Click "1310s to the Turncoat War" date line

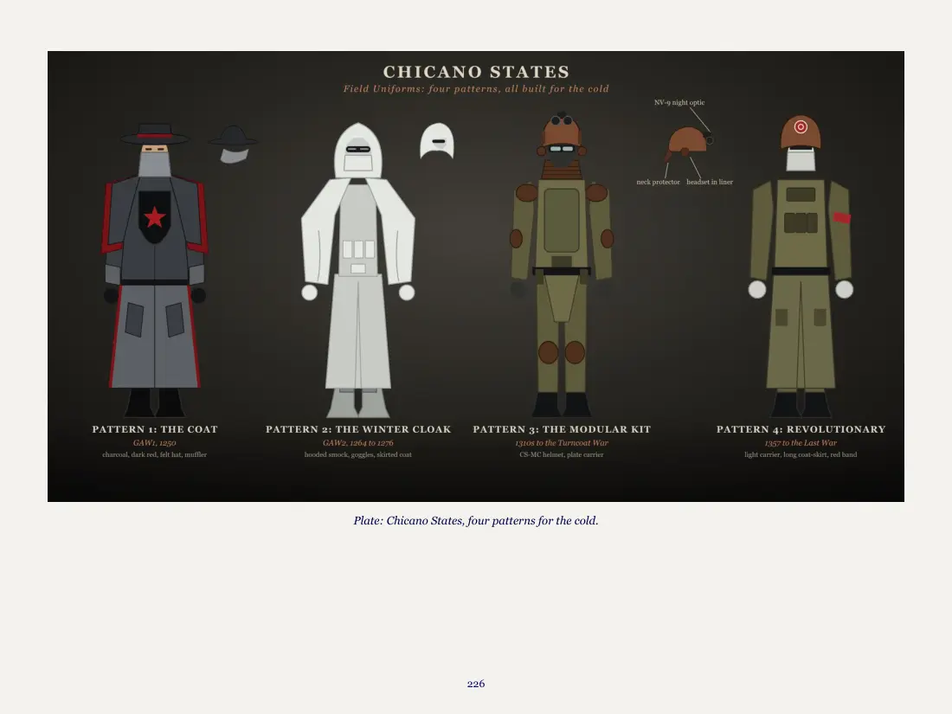[x=562, y=443]
